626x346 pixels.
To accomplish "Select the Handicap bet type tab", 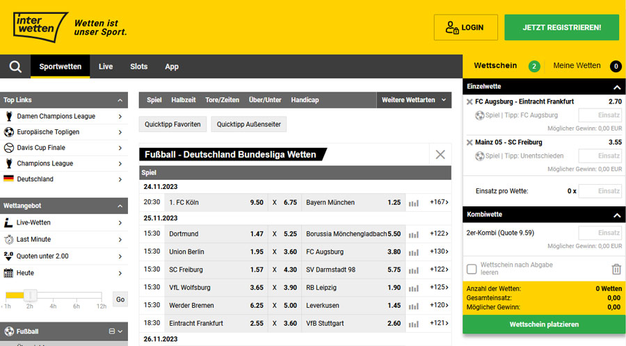I will pyautogui.click(x=305, y=100).
